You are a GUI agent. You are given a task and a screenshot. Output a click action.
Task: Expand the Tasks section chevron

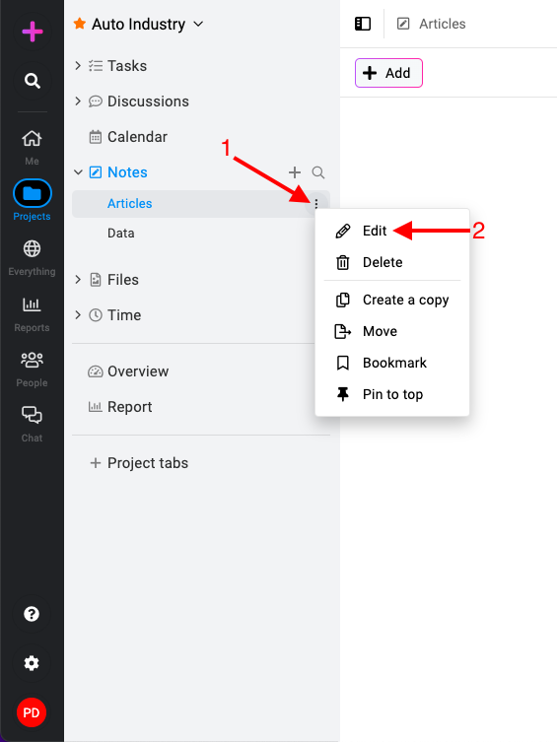click(78, 65)
